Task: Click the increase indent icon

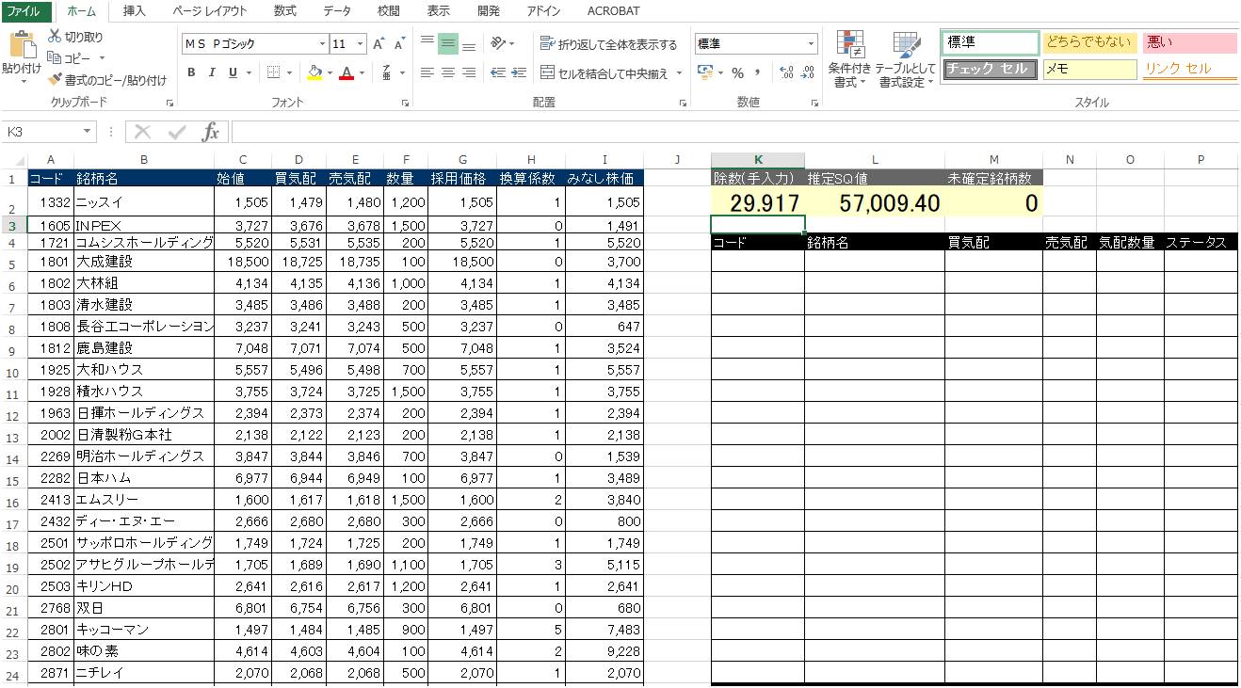Action: tap(518, 72)
